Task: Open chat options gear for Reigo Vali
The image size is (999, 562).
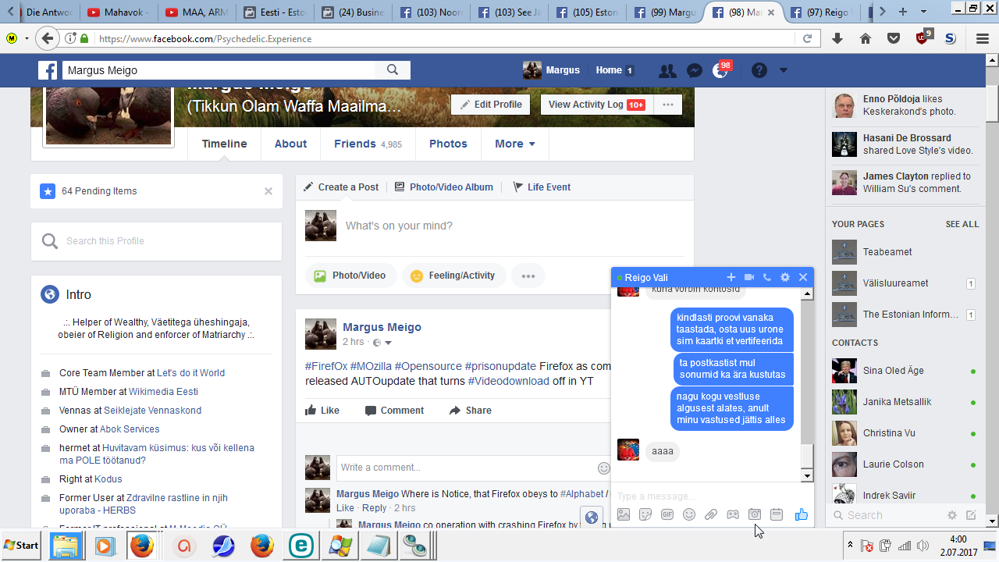Action: click(785, 277)
